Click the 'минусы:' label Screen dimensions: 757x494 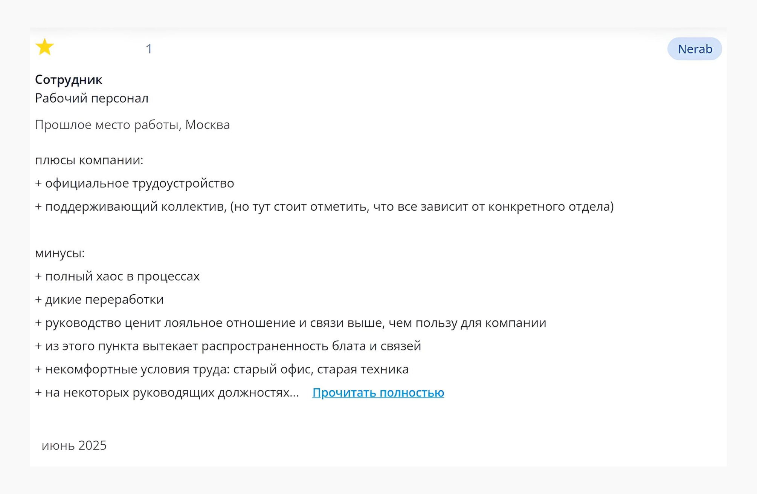(60, 253)
